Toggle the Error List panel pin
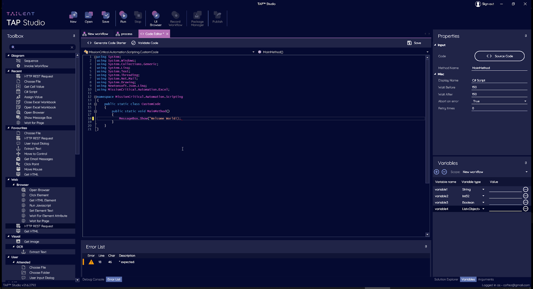 point(426,247)
